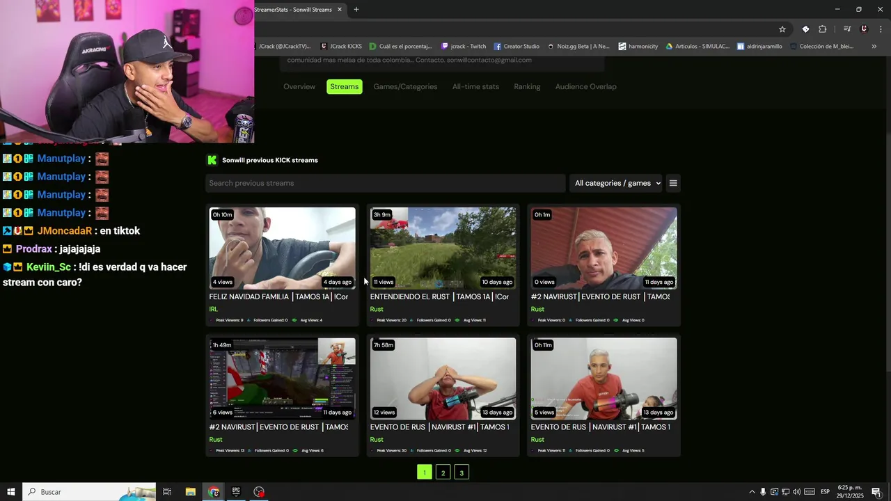
Task: Open the Chrome three-dot menu
Action: (881, 29)
